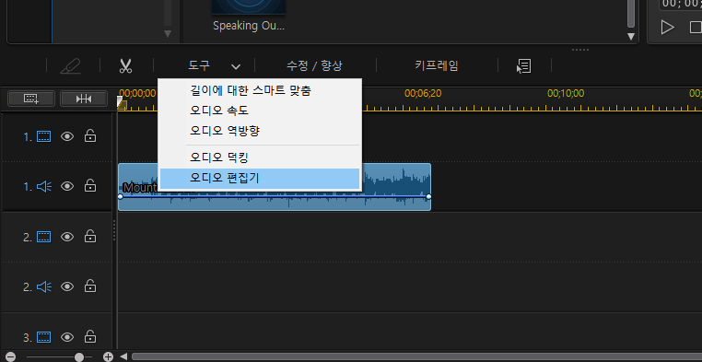702x362 pixels.
Task: Click the video track 3 film icon
Action: tap(44, 336)
